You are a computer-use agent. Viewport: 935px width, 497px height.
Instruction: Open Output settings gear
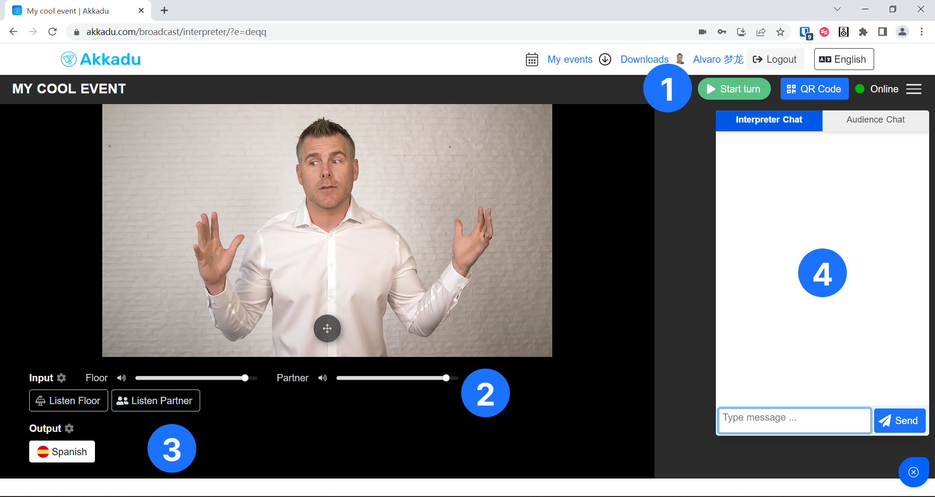(x=69, y=428)
